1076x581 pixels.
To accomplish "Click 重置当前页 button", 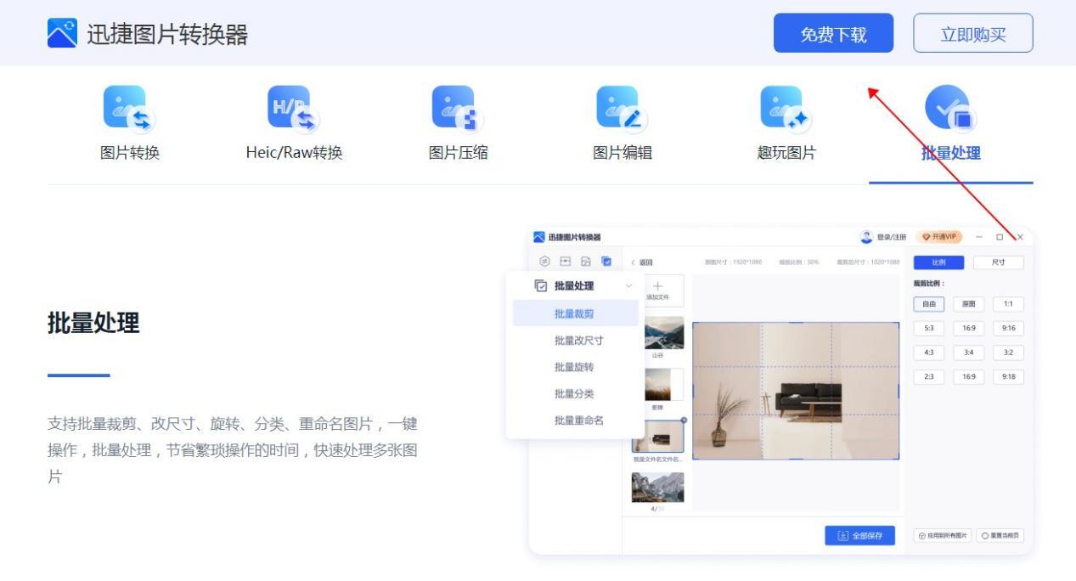I will [x=1000, y=536].
